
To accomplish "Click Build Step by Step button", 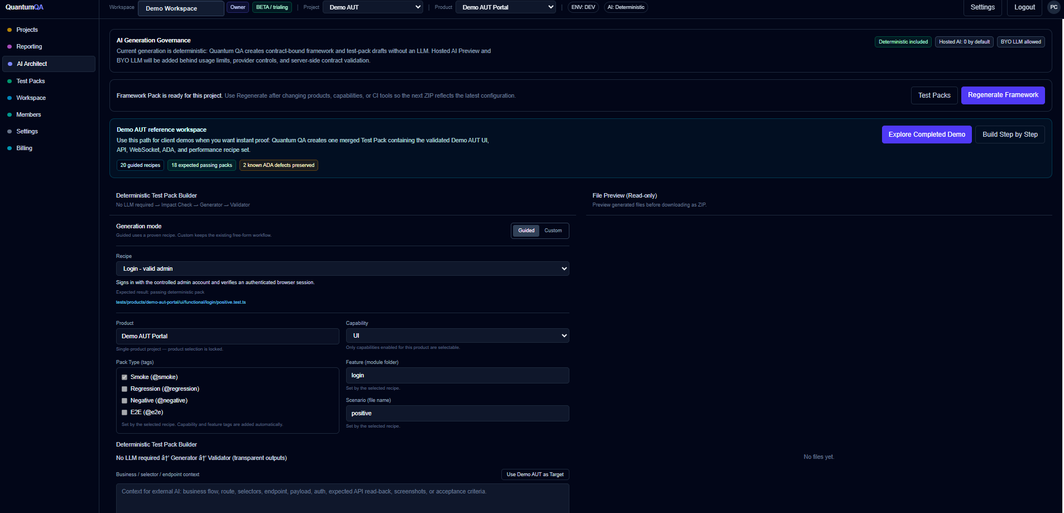I will (x=1010, y=135).
